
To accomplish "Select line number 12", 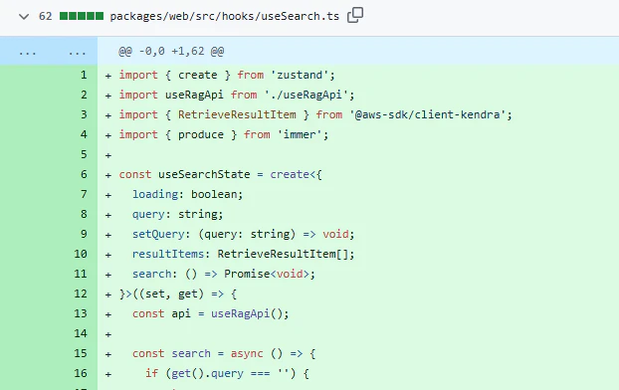I will pyautogui.click(x=81, y=293).
